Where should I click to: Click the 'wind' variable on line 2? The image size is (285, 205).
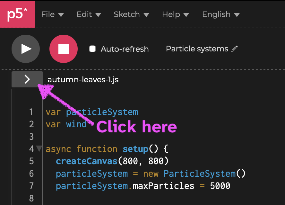point(76,124)
